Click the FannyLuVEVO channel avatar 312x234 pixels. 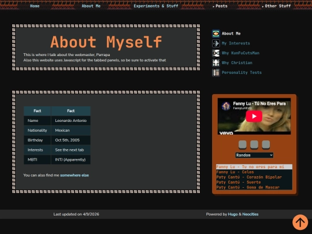tap(226, 106)
